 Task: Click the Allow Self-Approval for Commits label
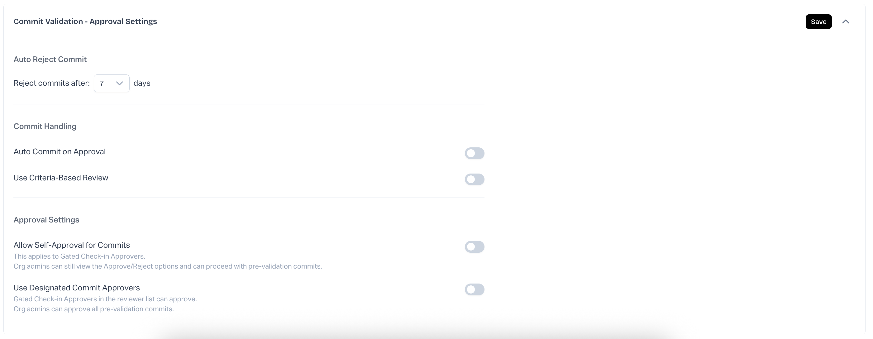[72, 245]
